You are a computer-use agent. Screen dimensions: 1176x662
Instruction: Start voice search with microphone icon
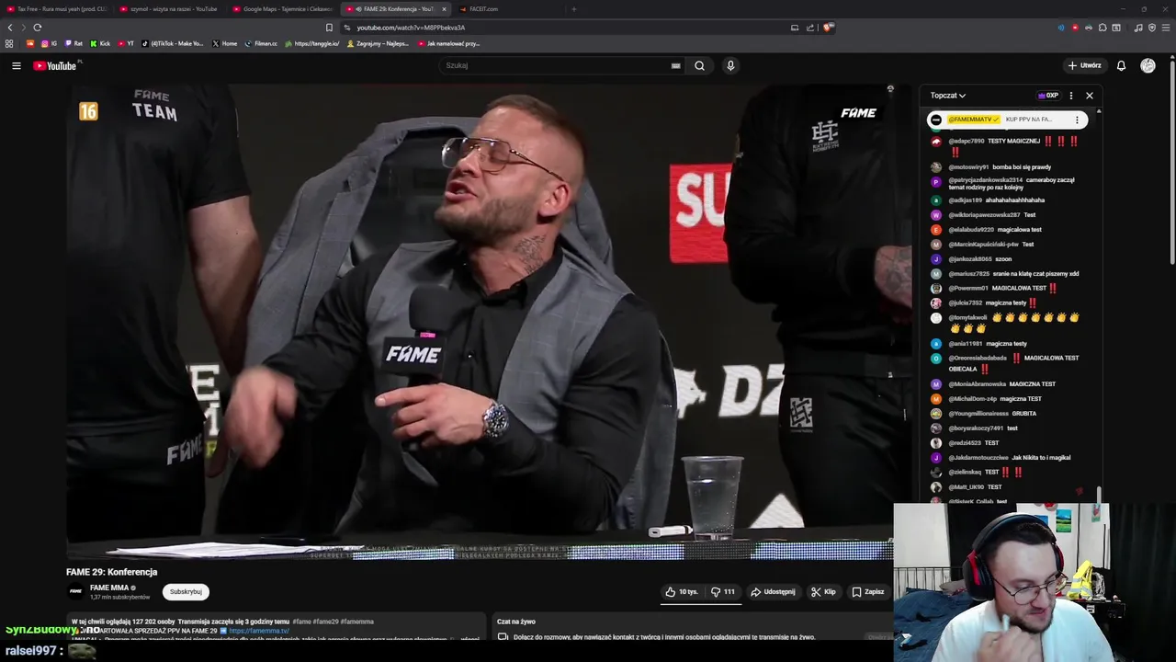pyautogui.click(x=730, y=65)
